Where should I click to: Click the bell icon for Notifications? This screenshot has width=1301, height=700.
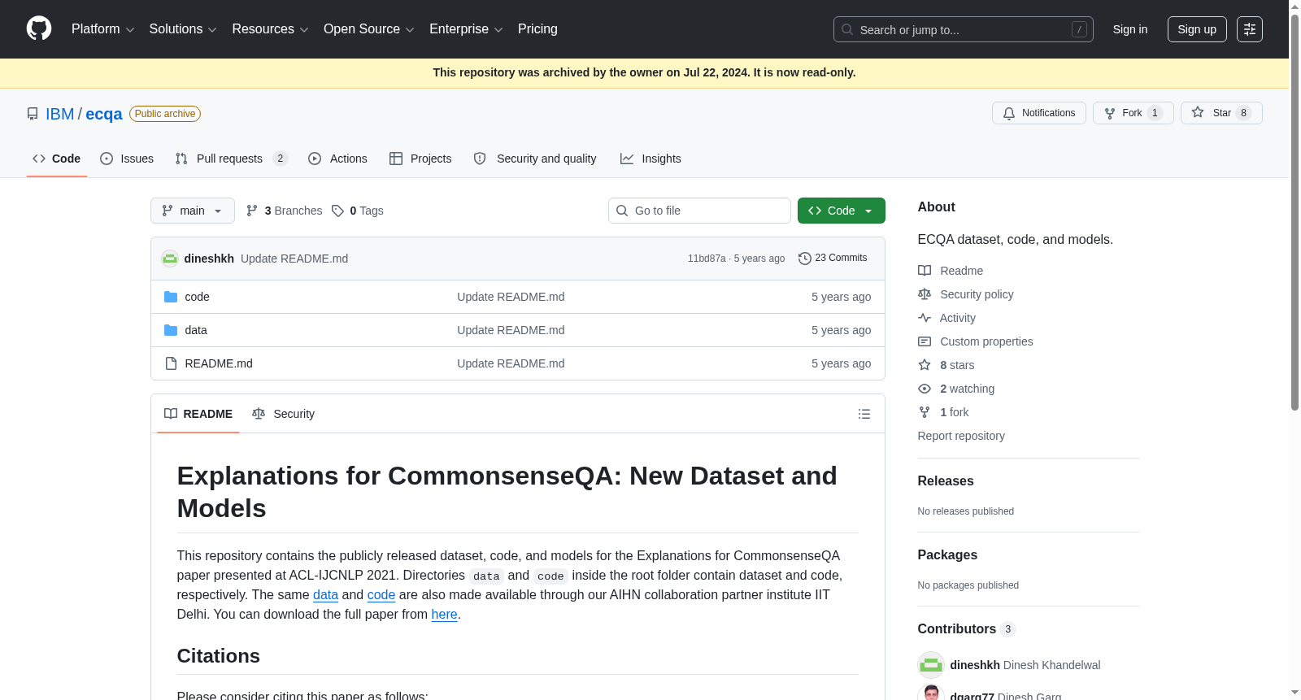coord(1009,113)
